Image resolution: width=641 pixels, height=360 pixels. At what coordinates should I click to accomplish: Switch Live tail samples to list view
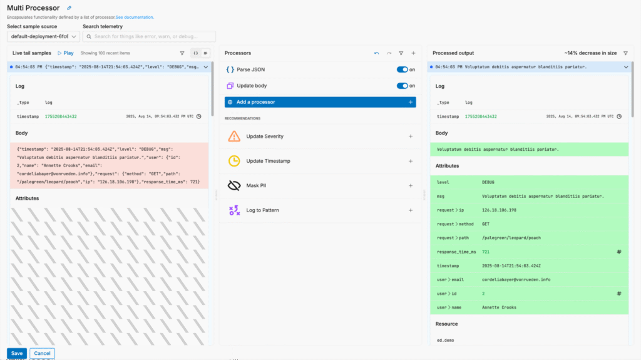coord(205,53)
